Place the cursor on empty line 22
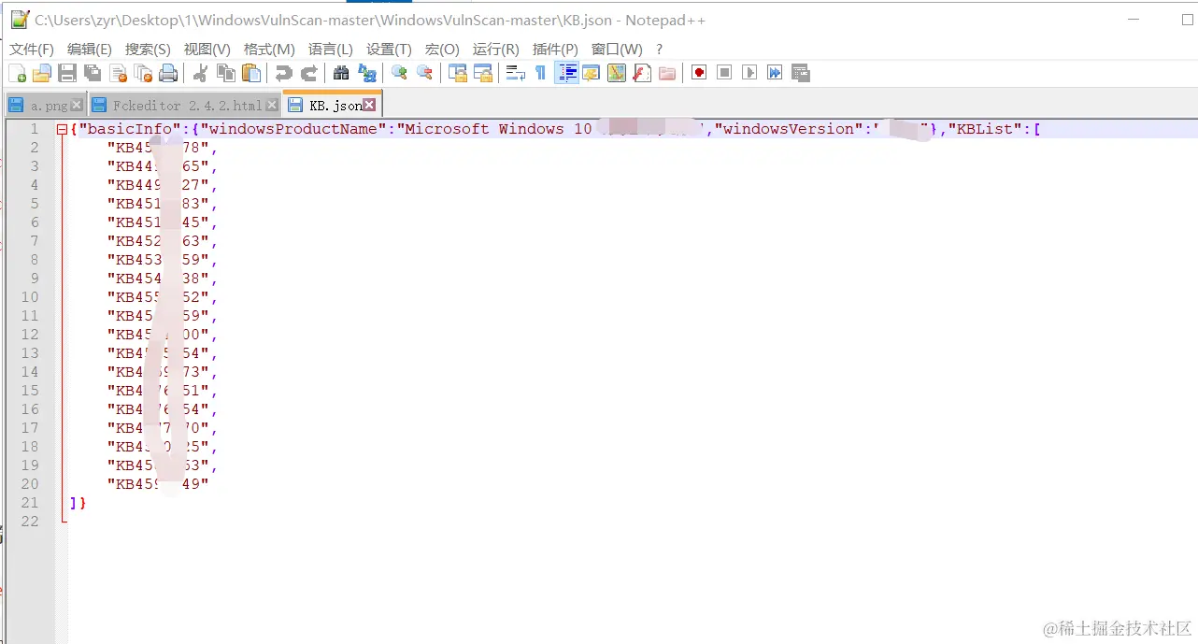This screenshot has width=1198, height=644. click(632, 522)
